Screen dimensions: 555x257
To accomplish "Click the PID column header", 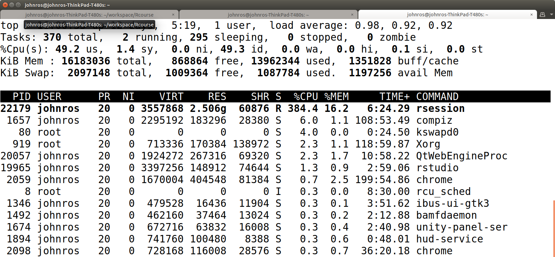I will [x=21, y=97].
